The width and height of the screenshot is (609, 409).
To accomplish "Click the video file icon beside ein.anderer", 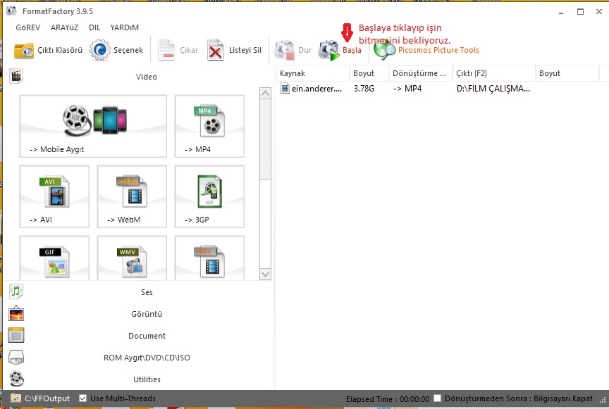I will [285, 89].
